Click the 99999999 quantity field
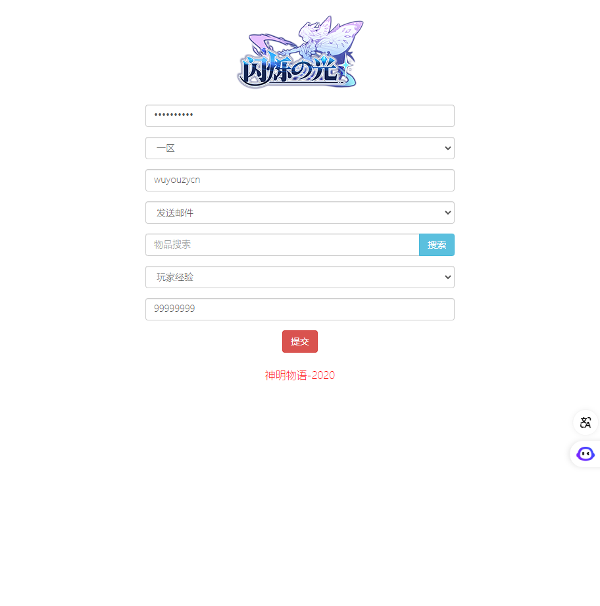Image resolution: width=600 pixels, height=606 pixels. pos(300,309)
